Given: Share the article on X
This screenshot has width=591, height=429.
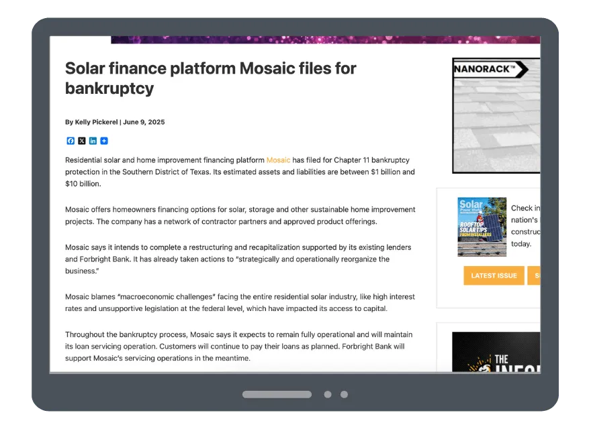Looking at the screenshot, I should (x=82, y=141).
